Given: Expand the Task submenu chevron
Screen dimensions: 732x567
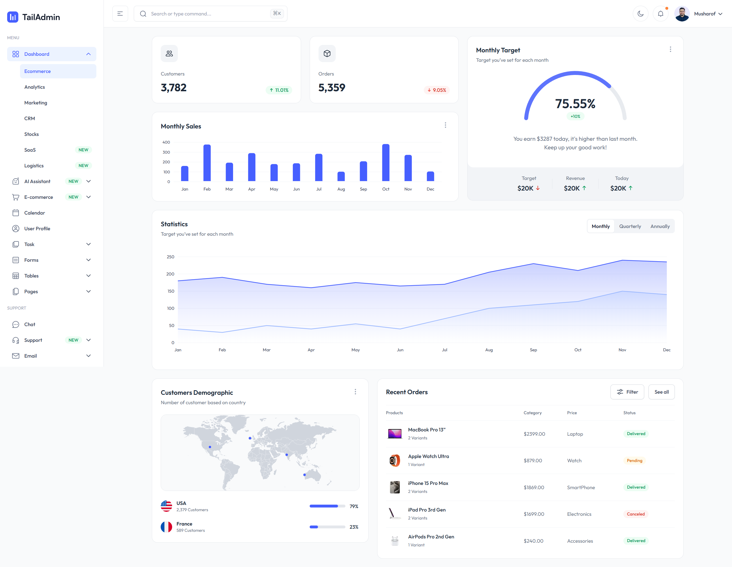Looking at the screenshot, I should 88,244.
